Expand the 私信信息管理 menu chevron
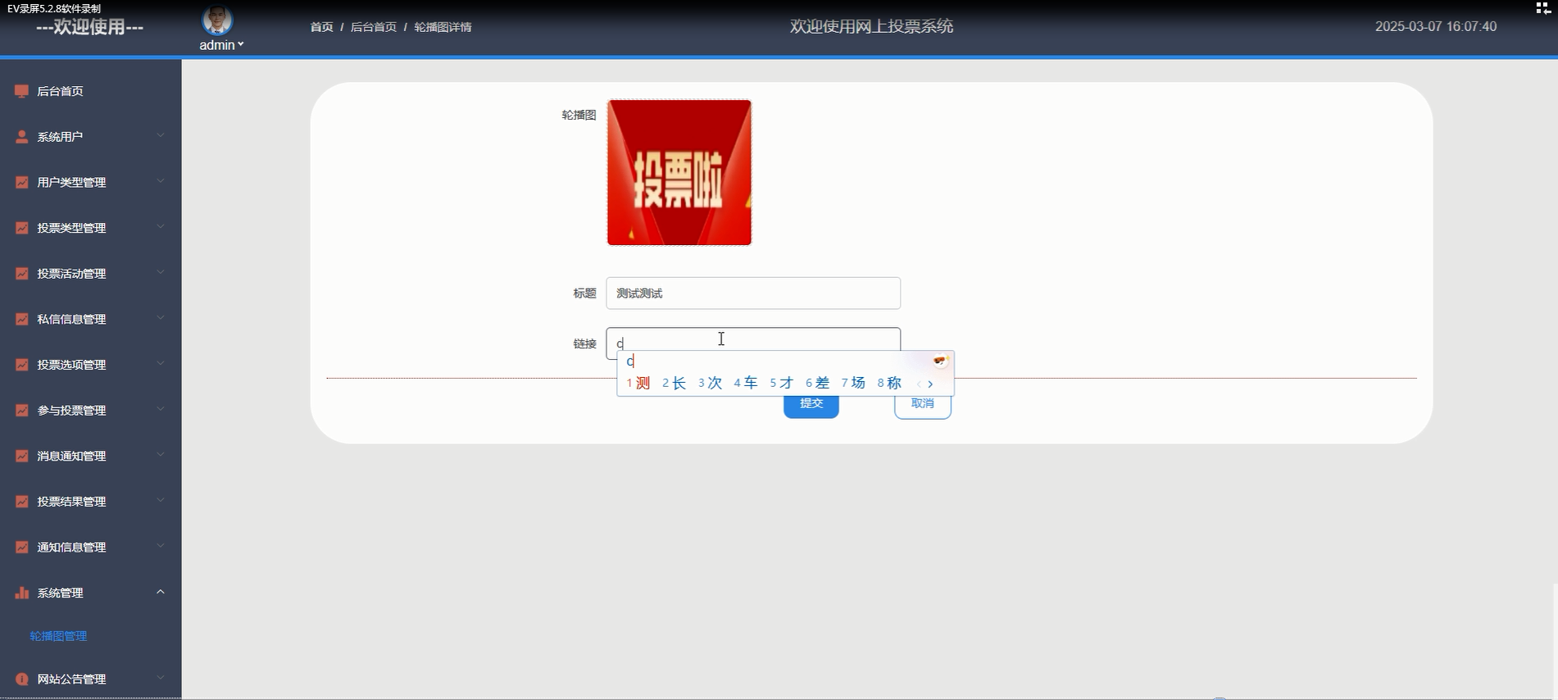This screenshot has height=700, width=1558. pyautogui.click(x=161, y=318)
